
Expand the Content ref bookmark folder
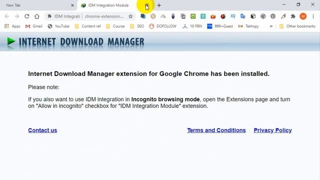pos(88,26)
